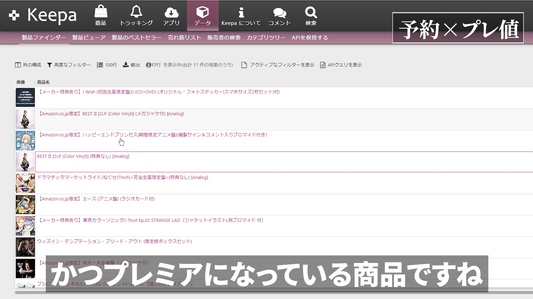This screenshot has width=533, height=299.
Task: Click 輸出 export download button
Action: pos(131,65)
